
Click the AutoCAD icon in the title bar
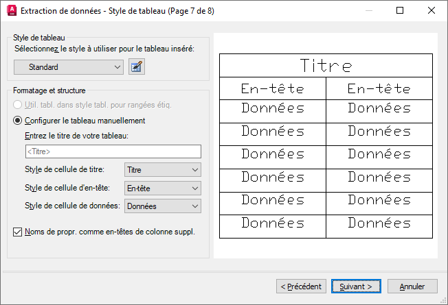tap(10, 10)
